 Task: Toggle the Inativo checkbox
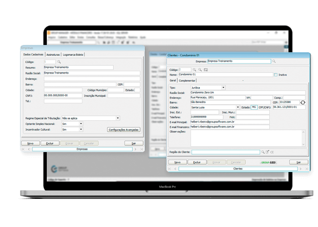pos(276,75)
